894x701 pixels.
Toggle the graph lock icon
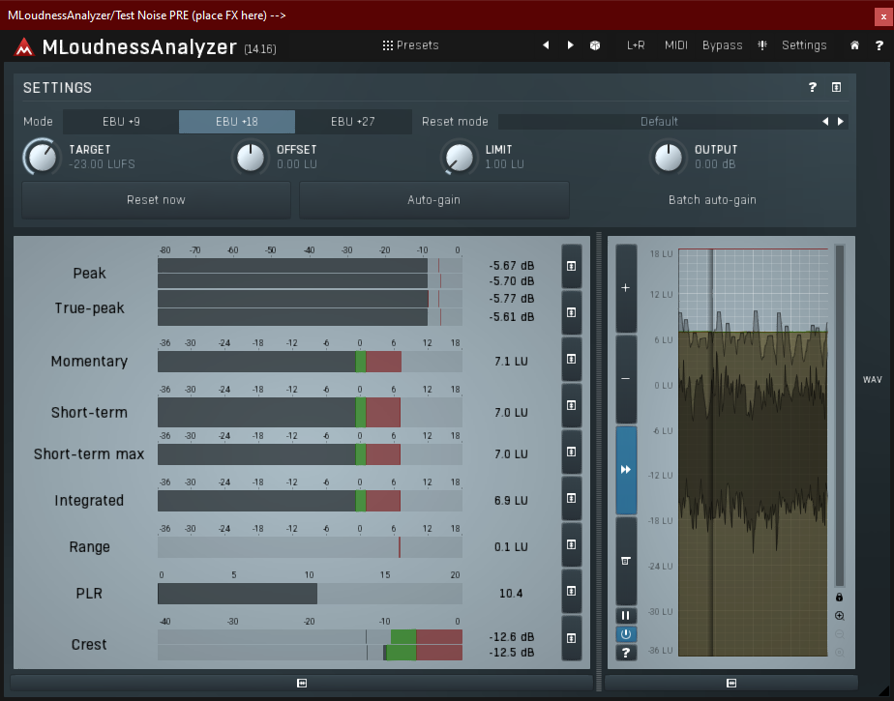pyautogui.click(x=839, y=598)
